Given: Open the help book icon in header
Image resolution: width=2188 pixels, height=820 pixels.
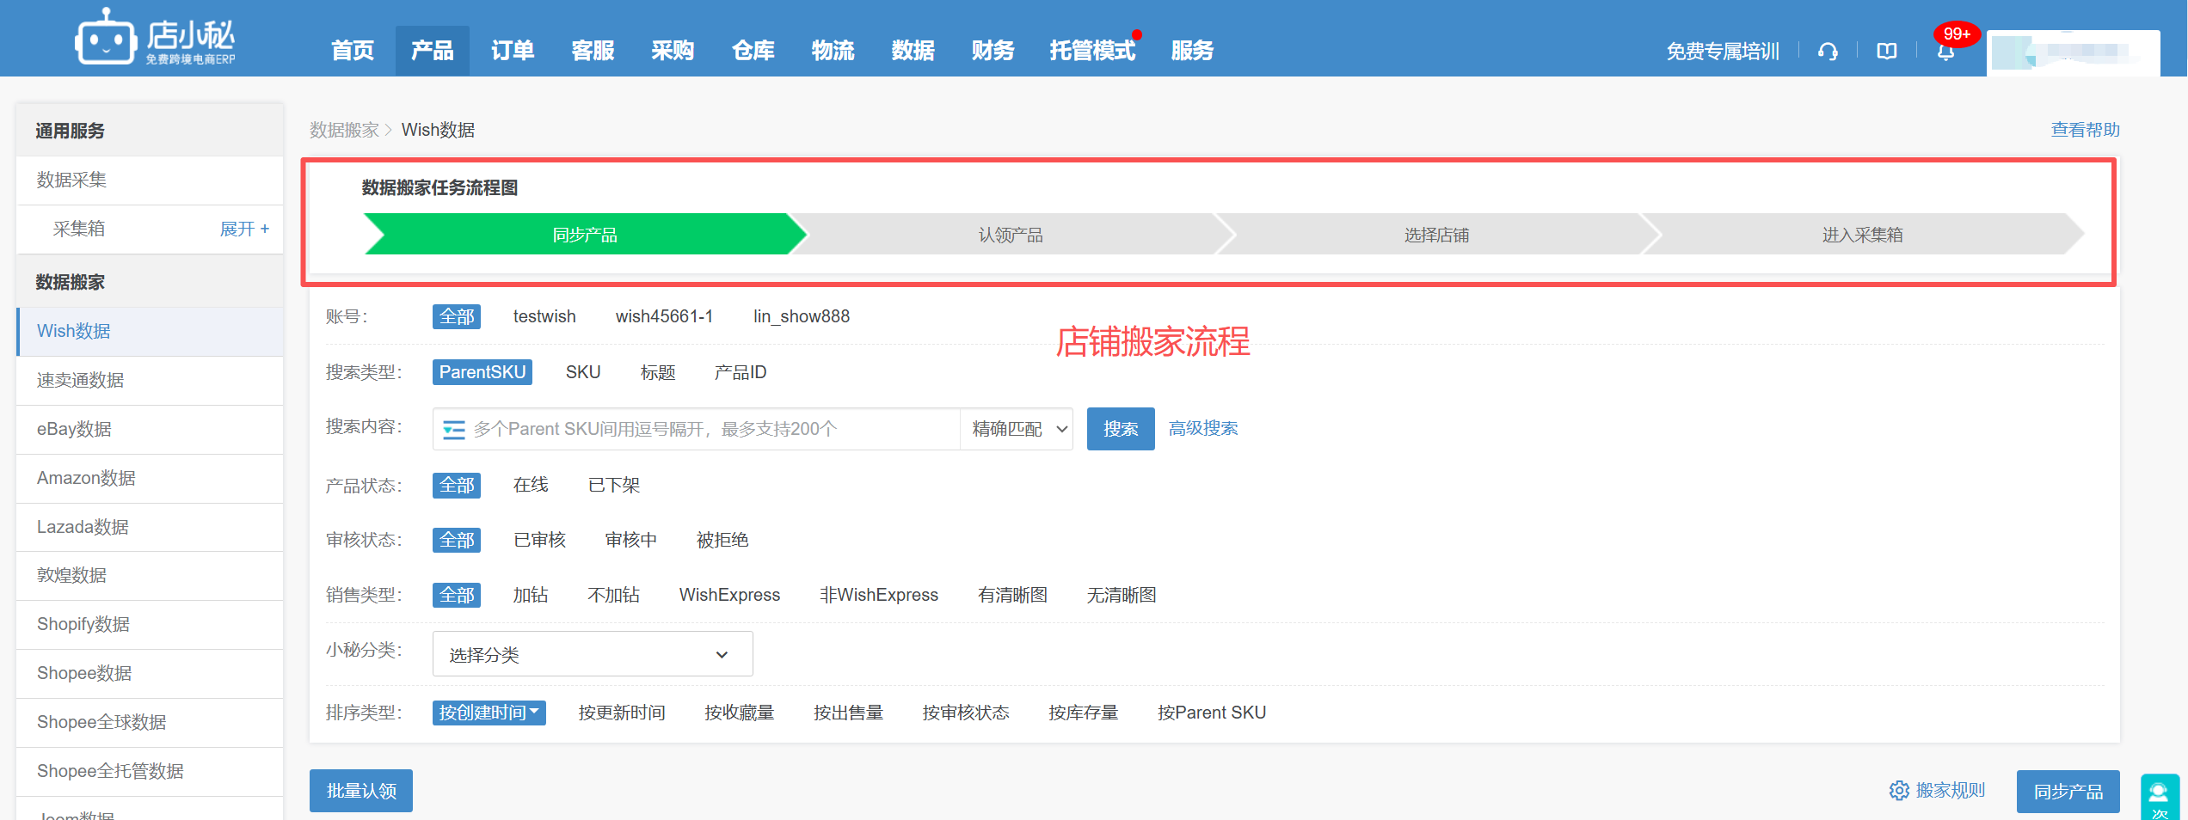Looking at the screenshot, I should point(1886,52).
